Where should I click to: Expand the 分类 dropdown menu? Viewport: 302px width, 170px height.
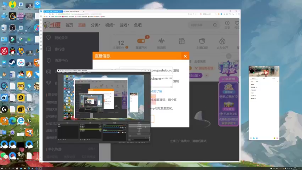point(96,25)
